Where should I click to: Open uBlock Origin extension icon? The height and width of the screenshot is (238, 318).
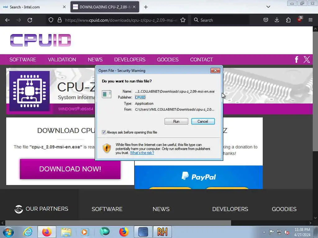[x=300, y=20]
